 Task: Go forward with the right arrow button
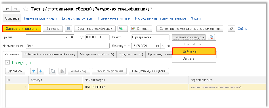click(16, 9)
